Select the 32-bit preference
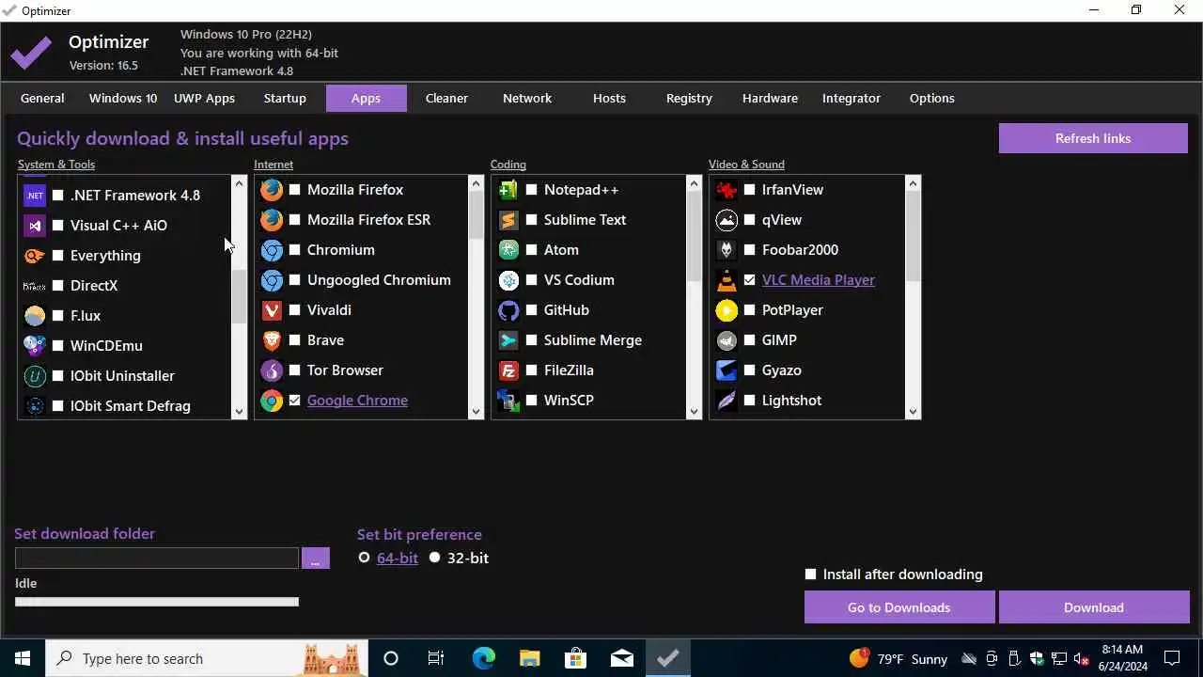The width and height of the screenshot is (1203, 677). click(x=434, y=558)
